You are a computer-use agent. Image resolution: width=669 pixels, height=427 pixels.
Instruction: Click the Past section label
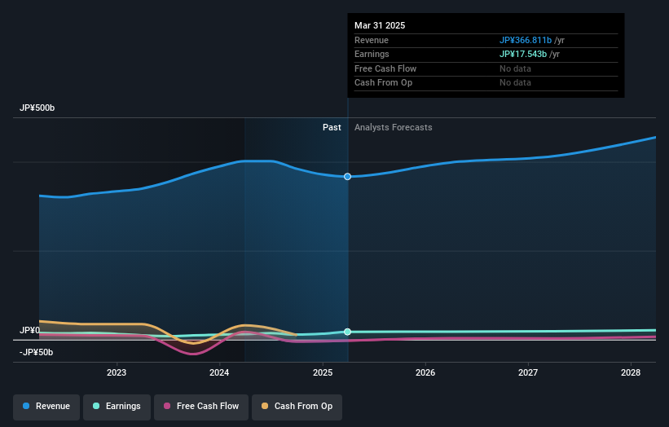pos(332,128)
